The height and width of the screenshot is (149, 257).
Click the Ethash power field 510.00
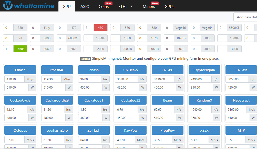pyautogui.click(x=16, y=87)
